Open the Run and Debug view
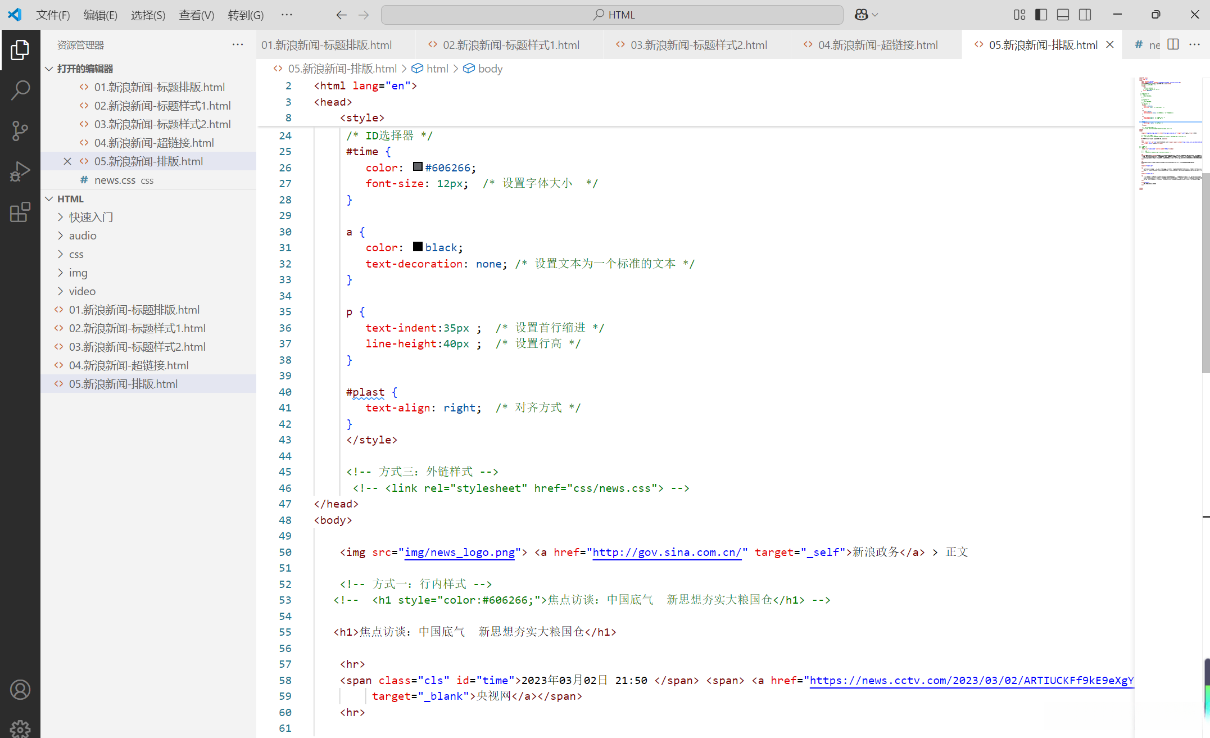This screenshot has height=738, width=1210. 20,171
